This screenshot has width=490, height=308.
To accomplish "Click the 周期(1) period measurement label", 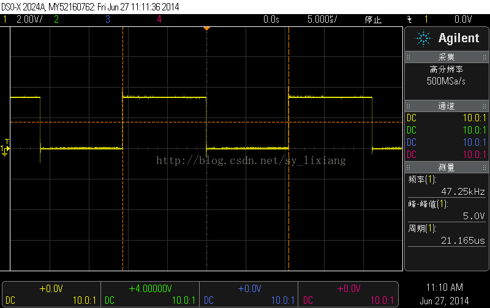I will 423,228.
